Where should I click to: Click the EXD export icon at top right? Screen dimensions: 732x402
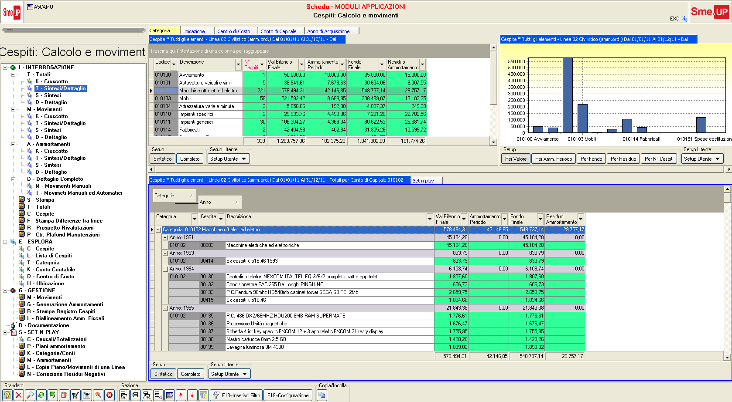[684, 18]
